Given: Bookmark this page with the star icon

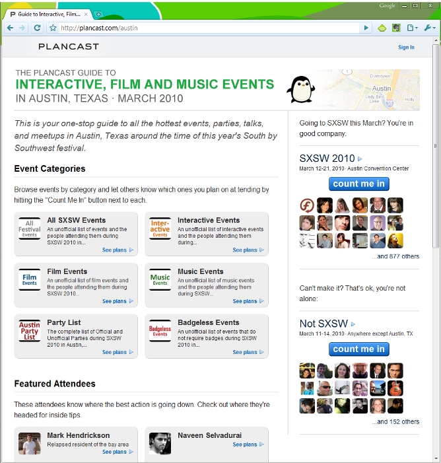Looking at the screenshot, I should pos(53,28).
